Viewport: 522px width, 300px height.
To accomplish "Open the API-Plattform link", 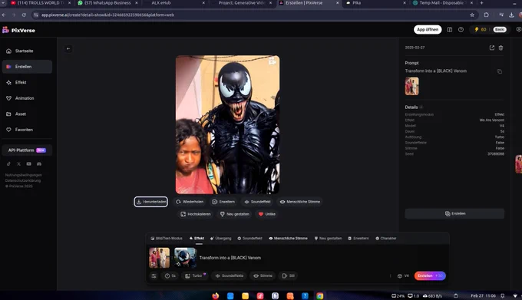I will tap(27, 150).
